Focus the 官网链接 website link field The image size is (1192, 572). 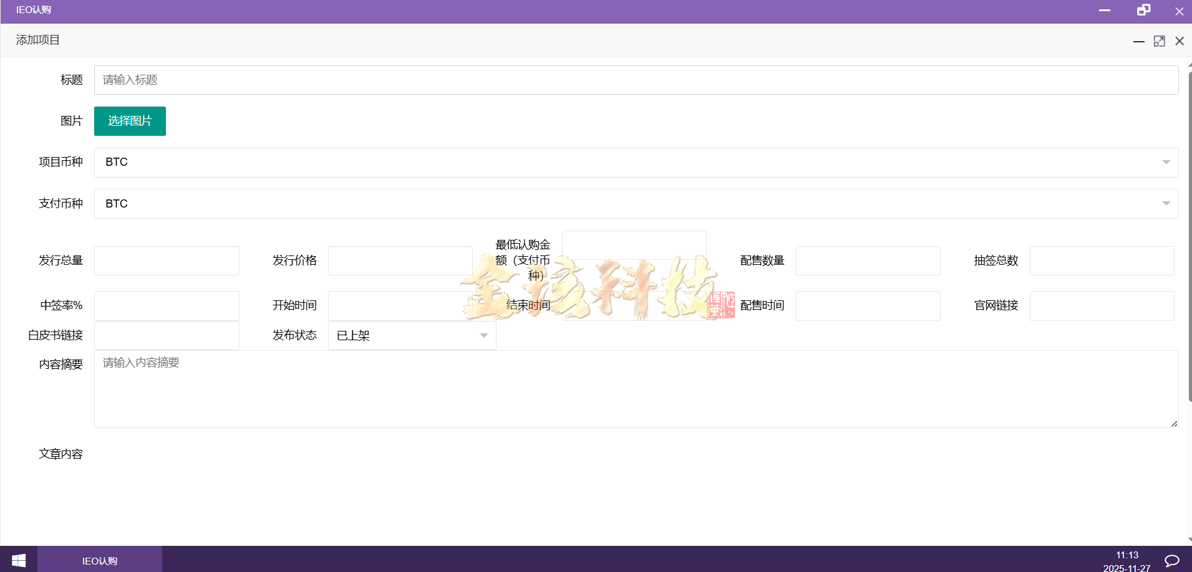[1102, 305]
